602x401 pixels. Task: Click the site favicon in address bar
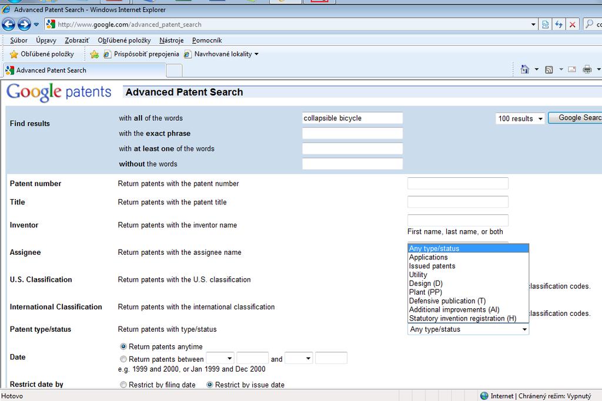tap(51, 25)
